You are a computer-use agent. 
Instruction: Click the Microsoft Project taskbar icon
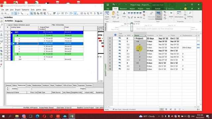click(72, 116)
